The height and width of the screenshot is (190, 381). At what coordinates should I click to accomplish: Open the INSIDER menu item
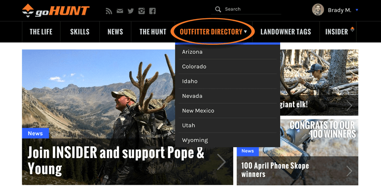pos(338,32)
